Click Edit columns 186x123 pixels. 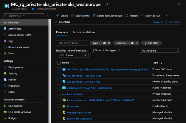point(80,16)
